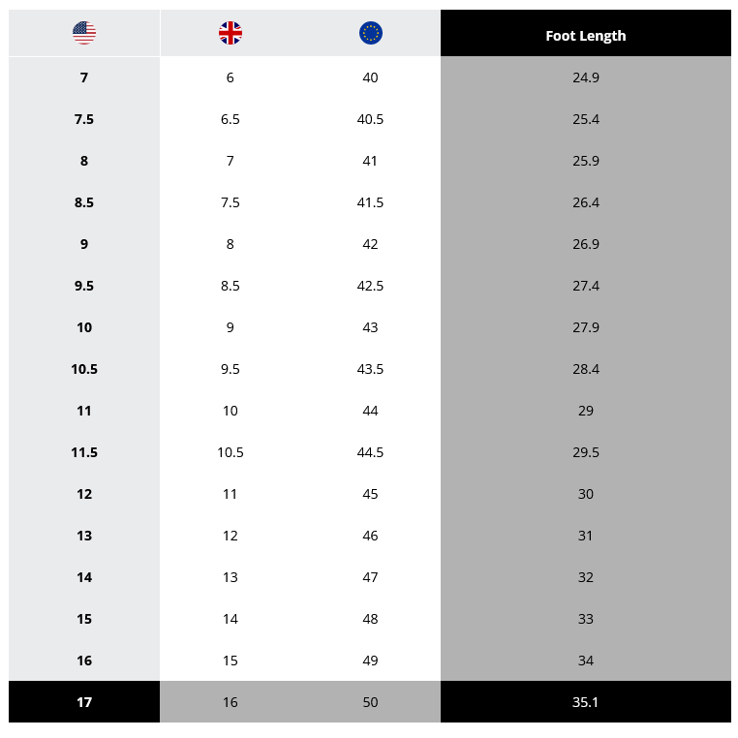Screen dimensions: 738x738
Task: Select US size 11.5 row
Action: tap(370, 452)
